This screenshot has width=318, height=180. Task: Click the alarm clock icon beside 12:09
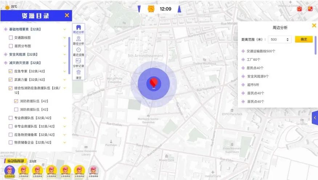click(151, 9)
